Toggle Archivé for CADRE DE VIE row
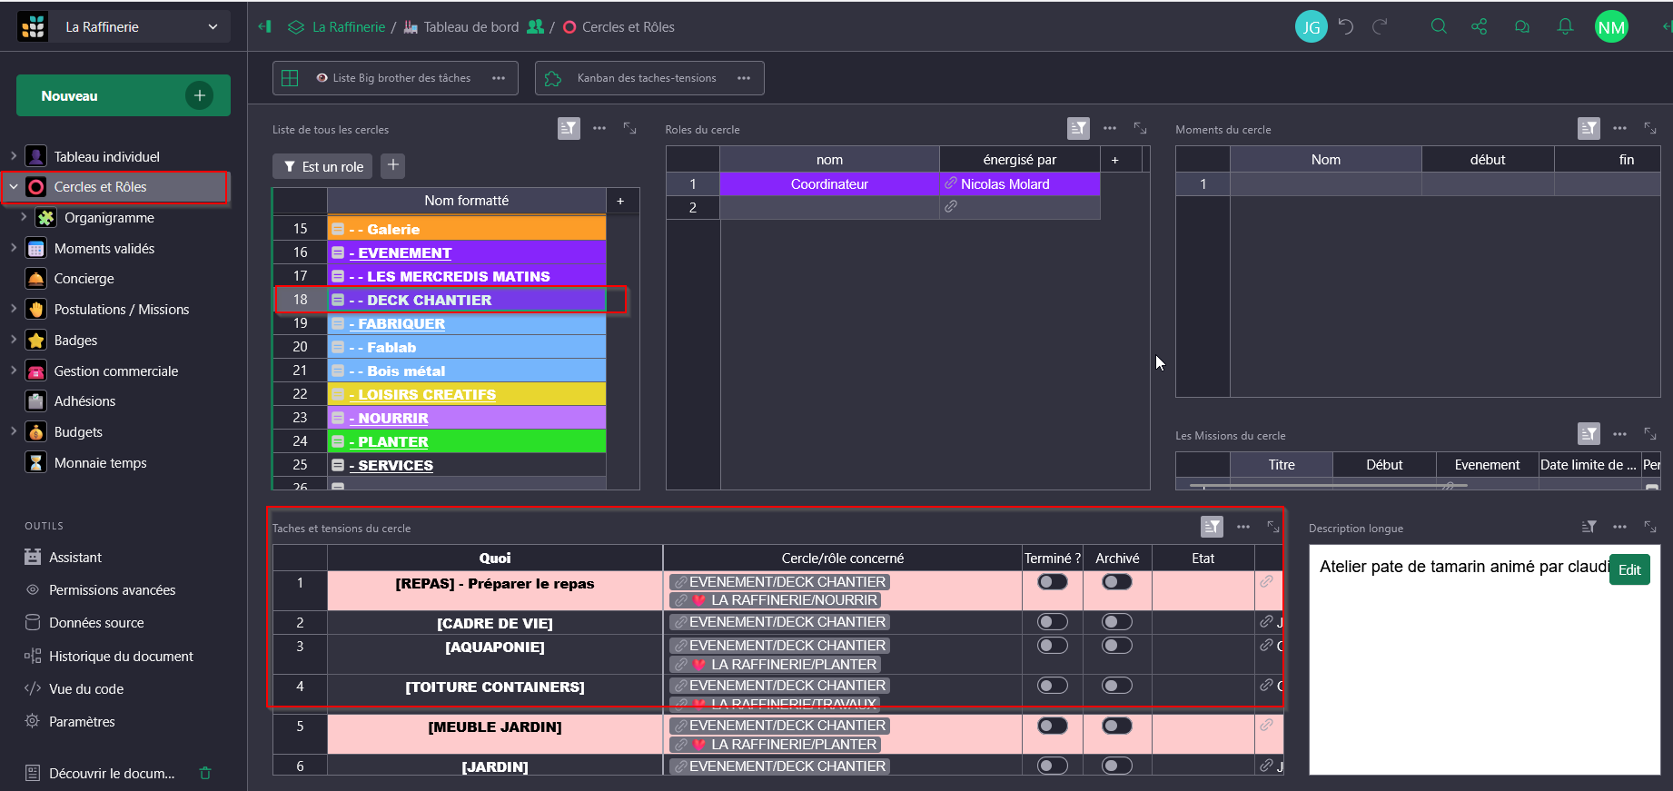 (1117, 622)
